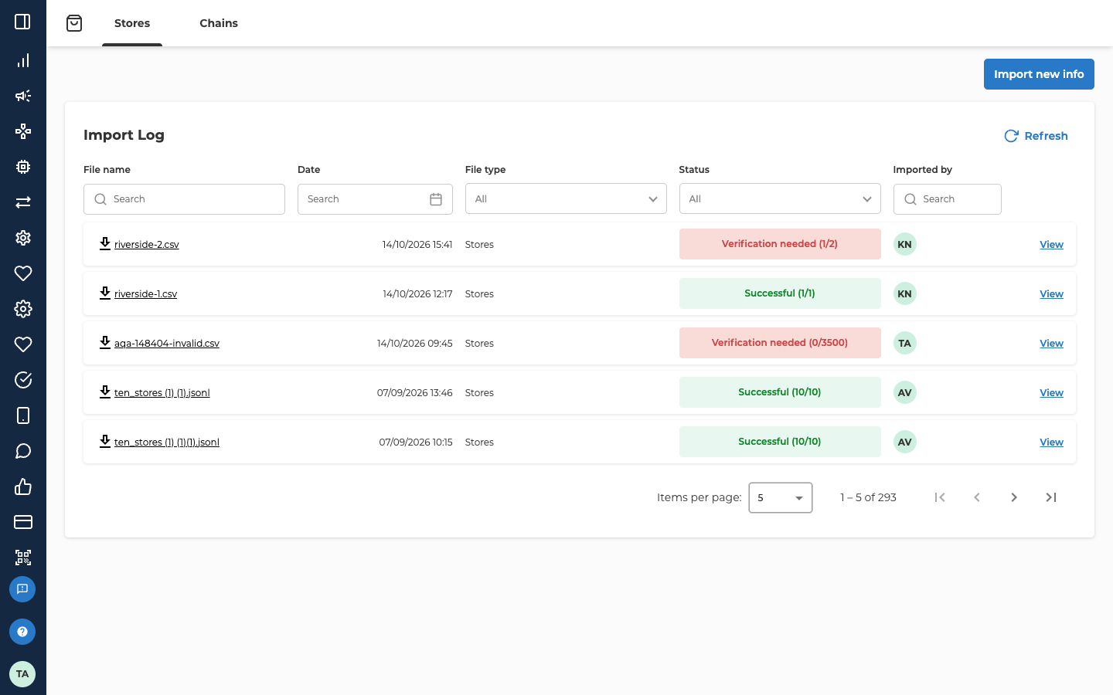Click the Verification needed (0/3500) status badge
The image size is (1113, 695).
[x=780, y=343]
